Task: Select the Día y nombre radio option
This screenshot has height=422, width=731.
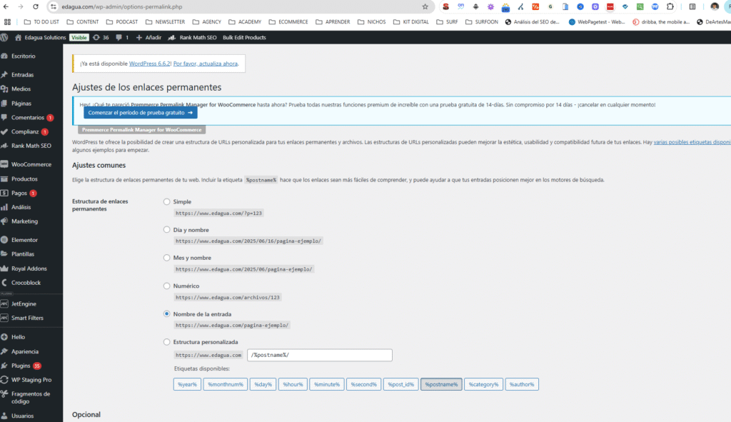Action: click(167, 230)
